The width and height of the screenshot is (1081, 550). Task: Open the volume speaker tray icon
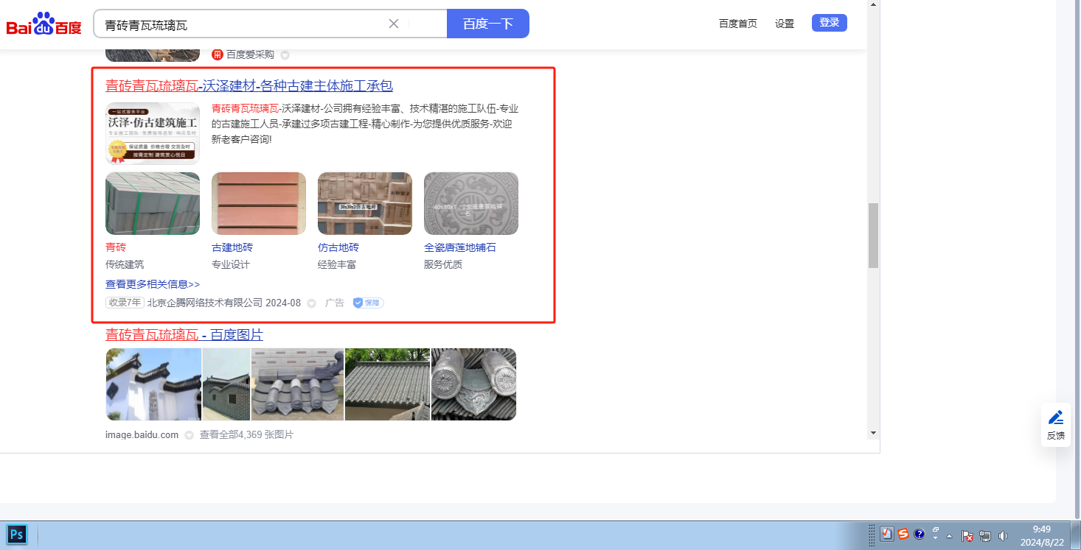click(x=1003, y=535)
